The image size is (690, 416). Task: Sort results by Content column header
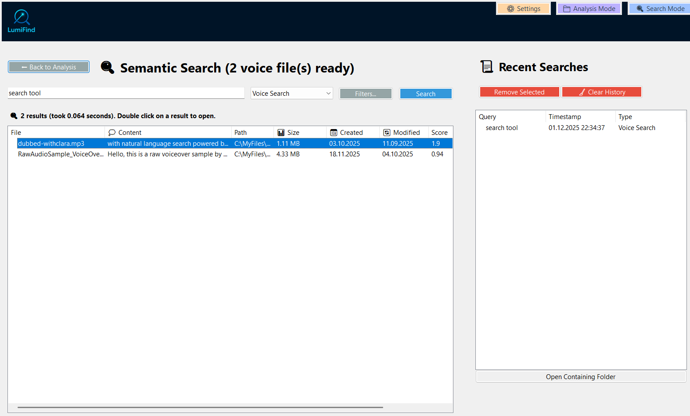click(x=168, y=133)
